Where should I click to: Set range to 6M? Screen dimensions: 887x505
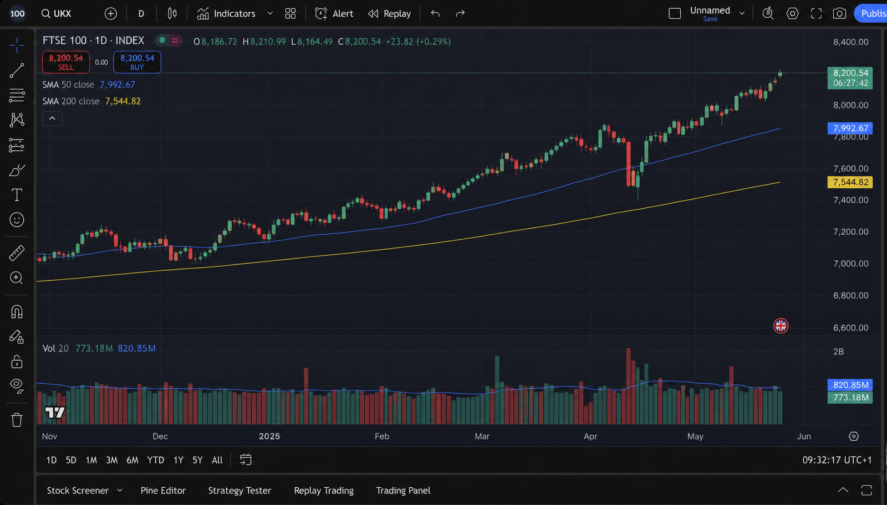[x=132, y=460]
